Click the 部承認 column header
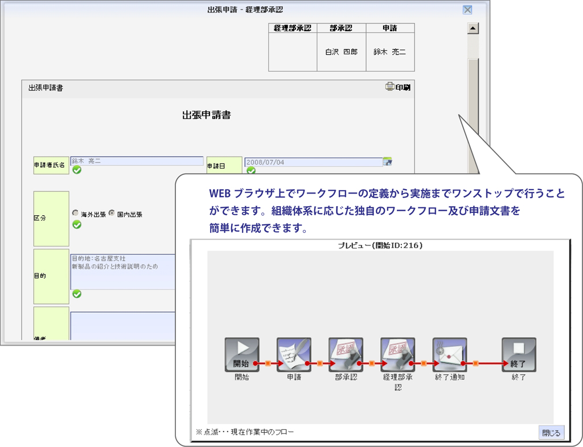This screenshot has height=447, width=583. click(342, 28)
